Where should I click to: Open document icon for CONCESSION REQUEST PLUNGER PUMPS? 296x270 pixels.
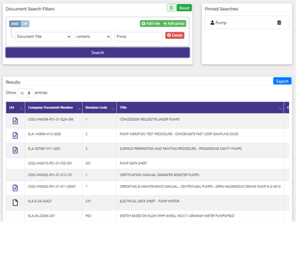point(15,121)
